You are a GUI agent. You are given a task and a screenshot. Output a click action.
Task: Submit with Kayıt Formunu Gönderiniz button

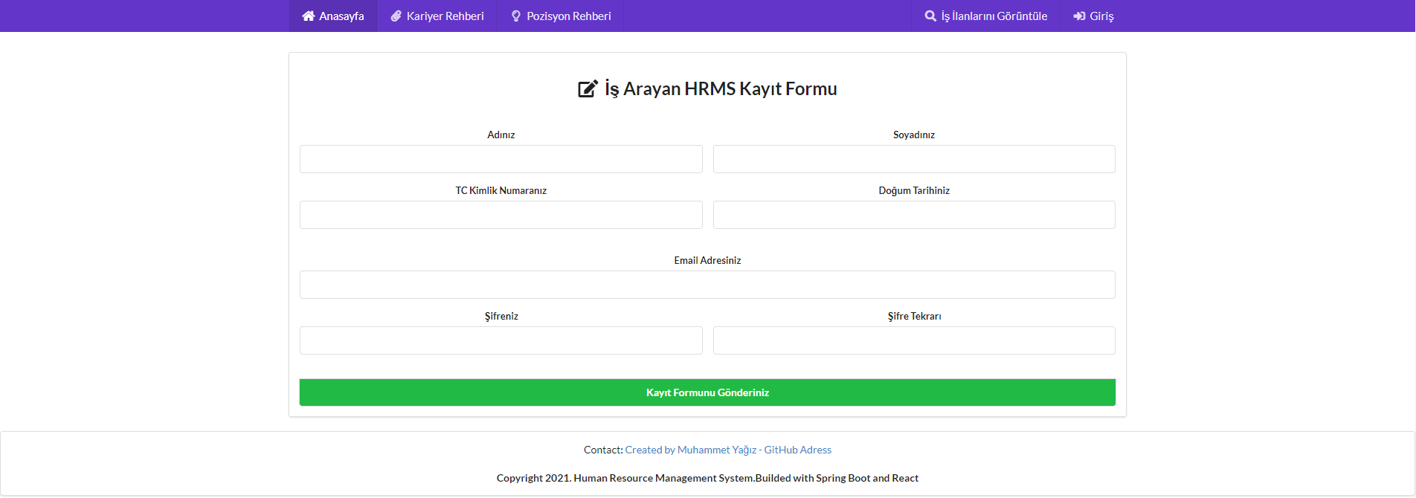pyautogui.click(x=707, y=392)
